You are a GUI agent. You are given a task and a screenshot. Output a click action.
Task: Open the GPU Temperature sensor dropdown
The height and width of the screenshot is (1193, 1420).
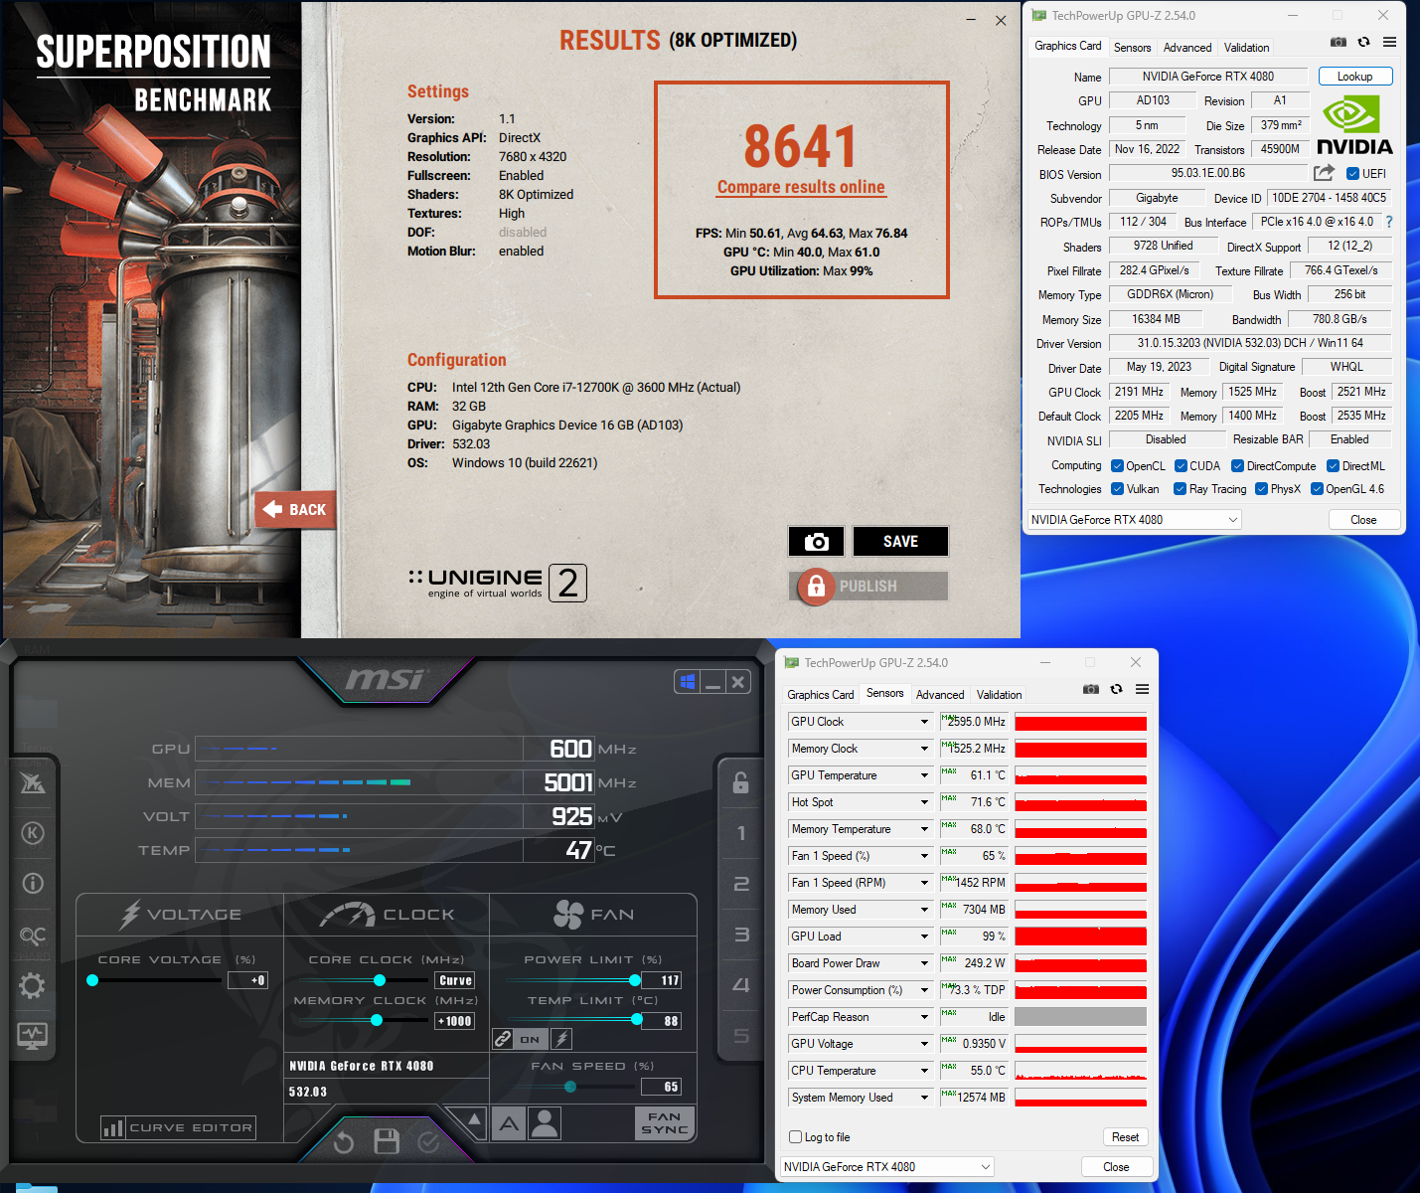924,775
